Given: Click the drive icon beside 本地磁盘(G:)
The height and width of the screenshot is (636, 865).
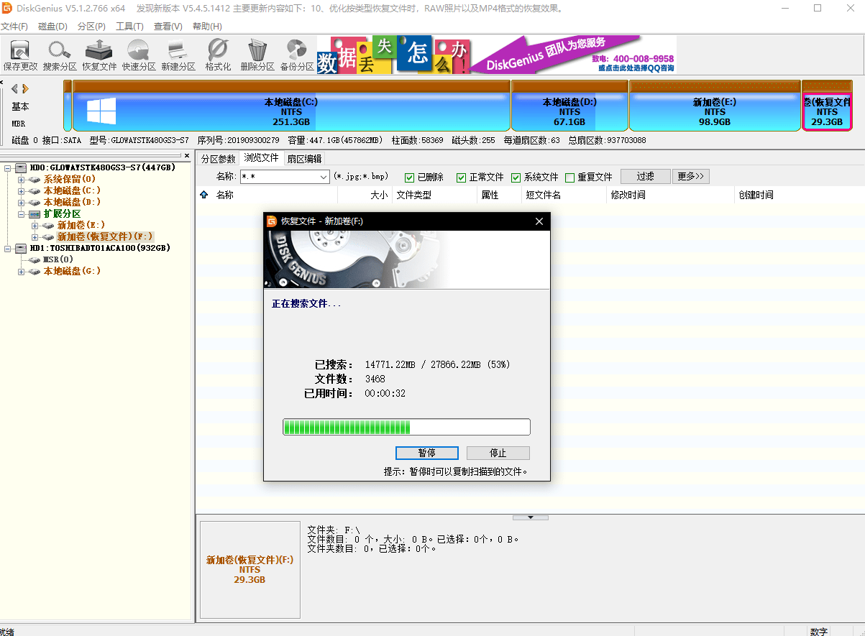Looking at the screenshot, I should tap(35, 271).
